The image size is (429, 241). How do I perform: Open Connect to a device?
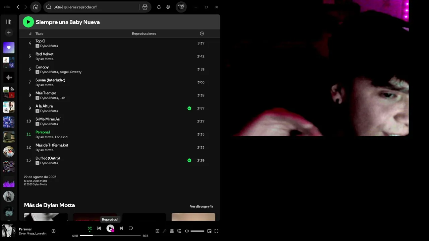pyautogui.click(x=179, y=231)
